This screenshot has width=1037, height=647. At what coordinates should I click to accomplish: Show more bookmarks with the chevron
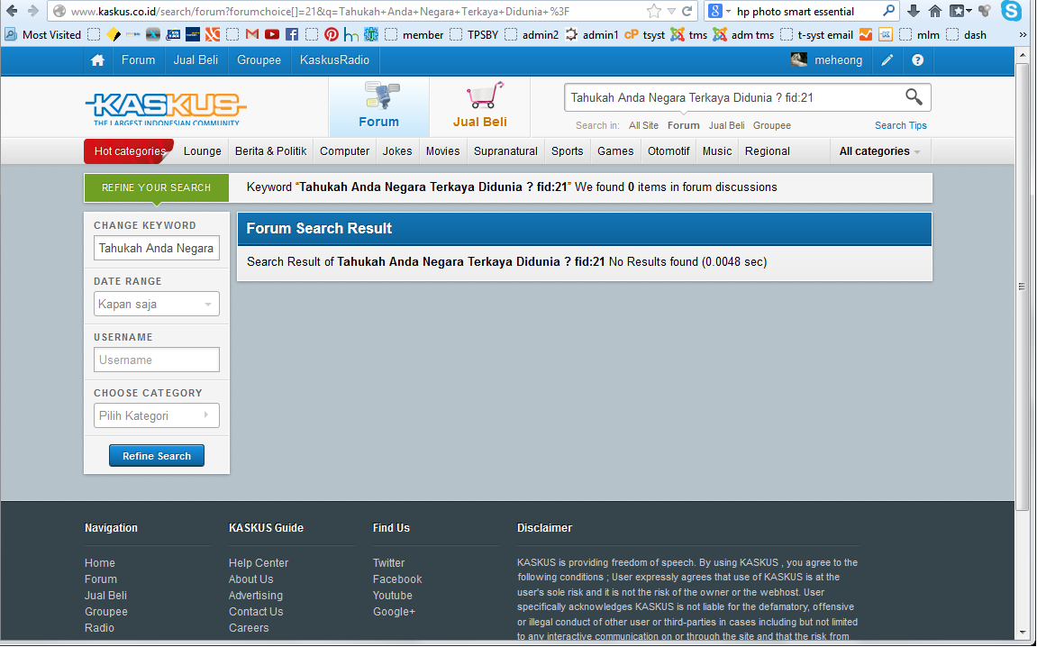click(1023, 34)
